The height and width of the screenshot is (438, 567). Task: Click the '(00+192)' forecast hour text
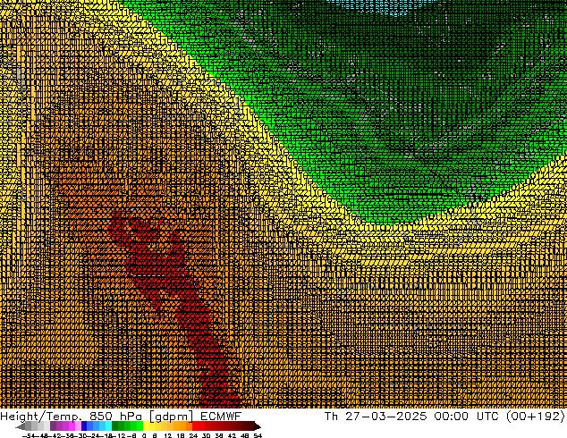point(535,417)
